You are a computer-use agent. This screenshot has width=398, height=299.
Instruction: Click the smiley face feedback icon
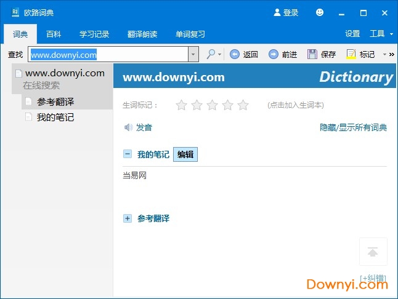[x=320, y=12]
